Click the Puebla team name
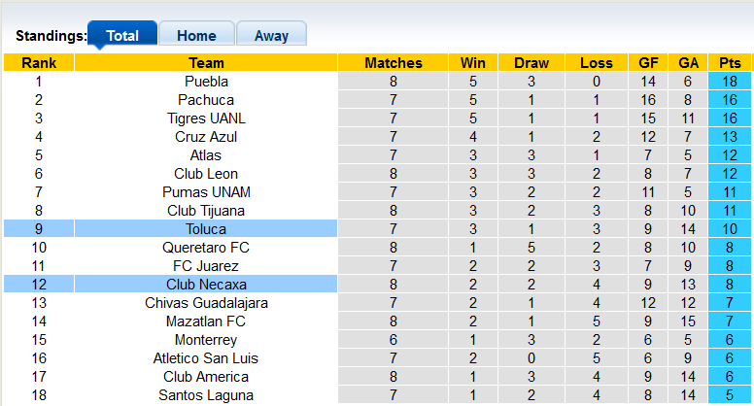 pyautogui.click(x=206, y=82)
